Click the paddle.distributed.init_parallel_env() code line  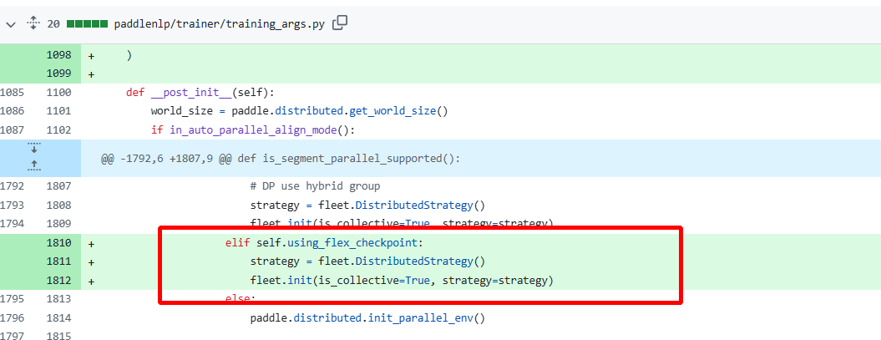coord(367,317)
